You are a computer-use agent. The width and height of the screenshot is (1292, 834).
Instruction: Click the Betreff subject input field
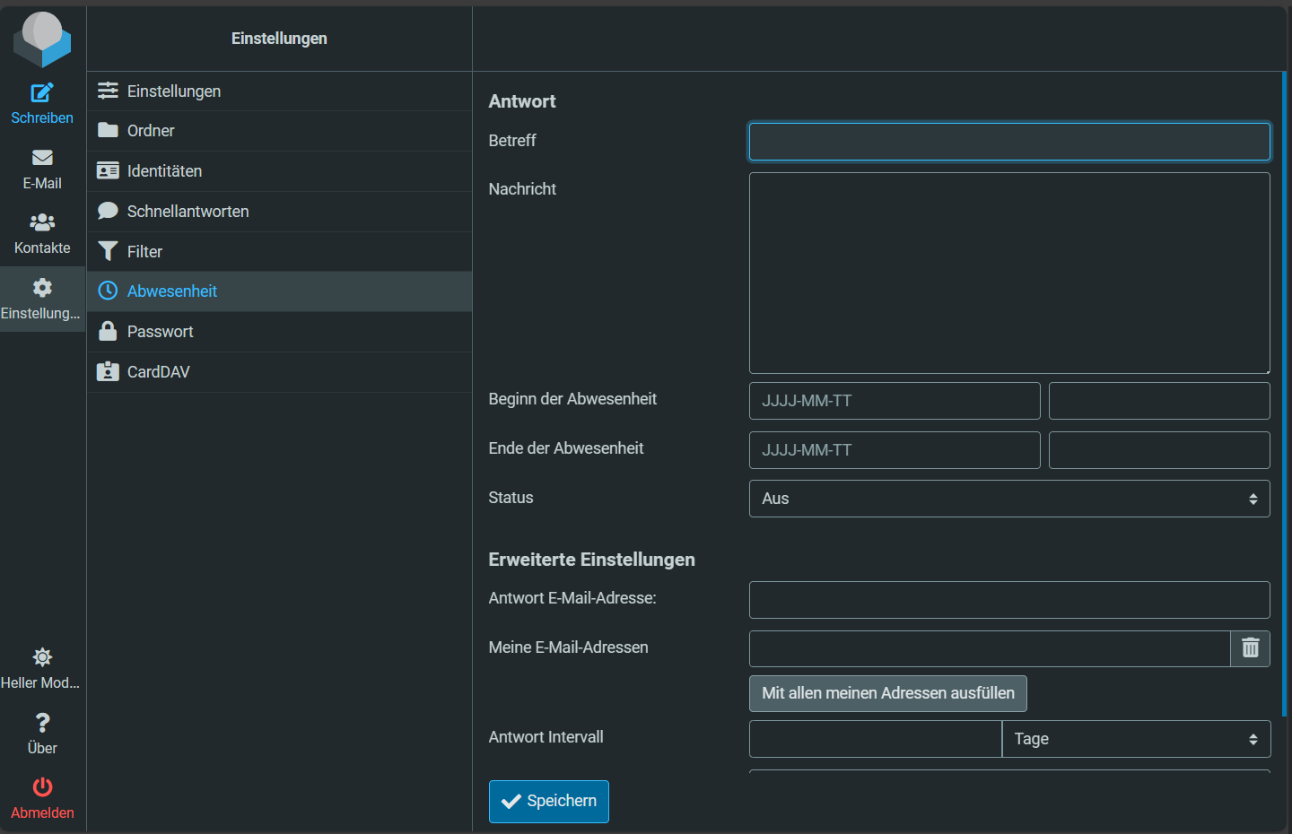(1008, 142)
